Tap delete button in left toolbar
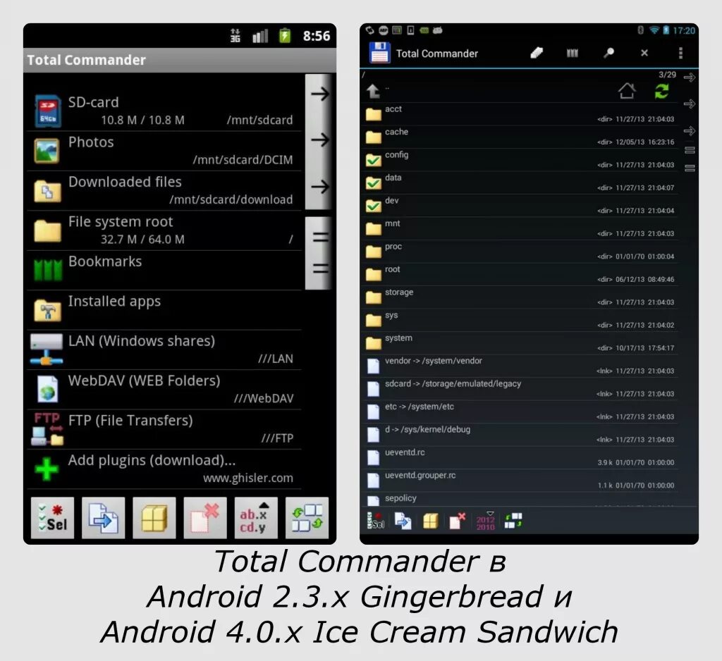The width and height of the screenshot is (722, 661). point(205,518)
